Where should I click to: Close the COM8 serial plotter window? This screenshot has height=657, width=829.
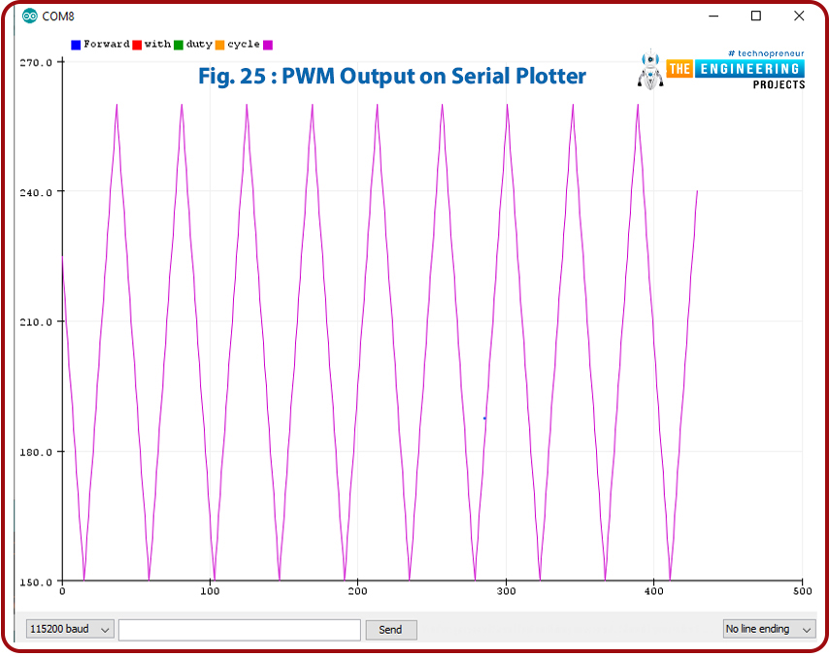click(x=799, y=16)
